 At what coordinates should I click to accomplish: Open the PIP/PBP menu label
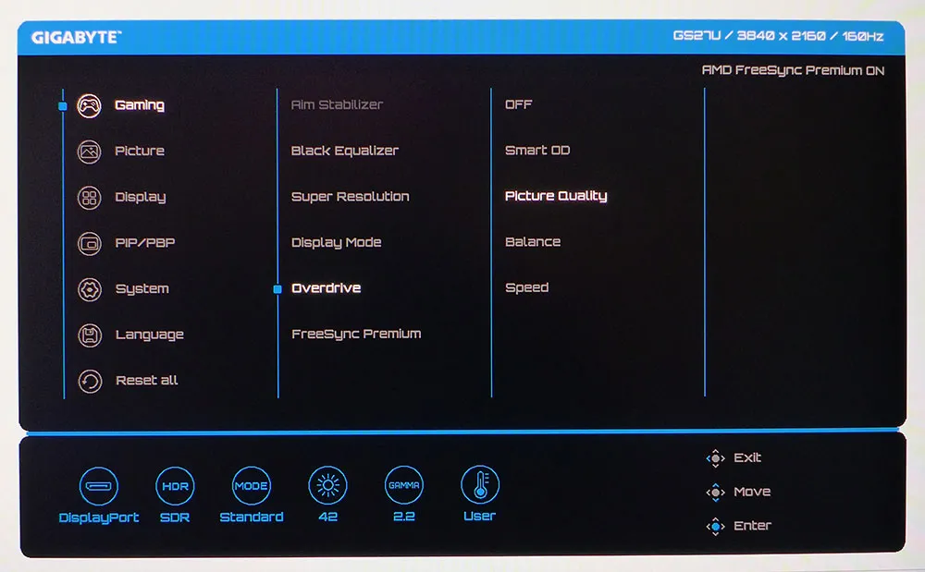(145, 243)
